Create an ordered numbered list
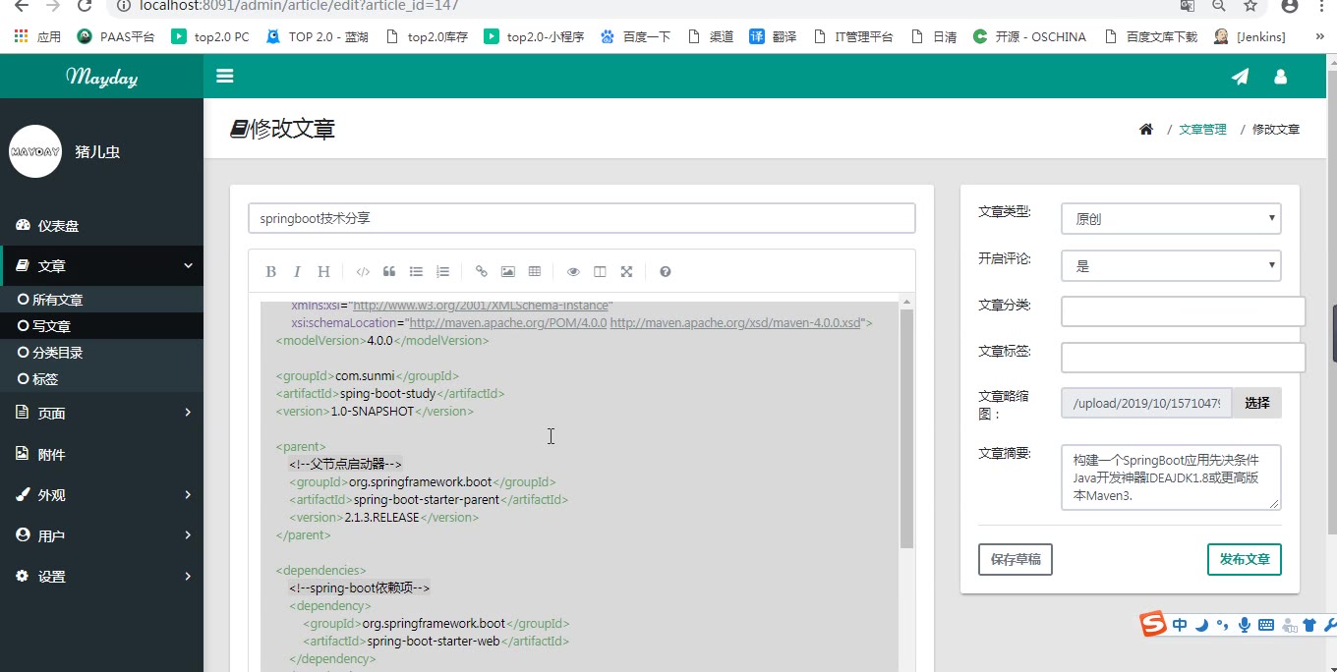Viewport: 1337px width, 672px height. point(442,272)
